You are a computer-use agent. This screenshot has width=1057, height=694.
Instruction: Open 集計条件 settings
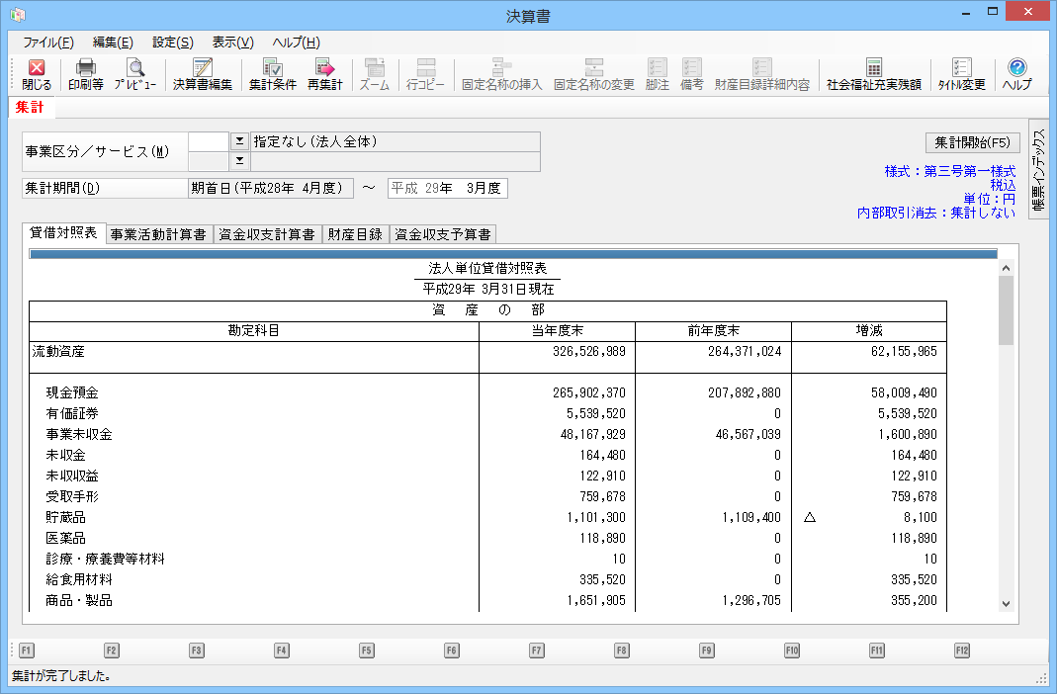click(272, 75)
